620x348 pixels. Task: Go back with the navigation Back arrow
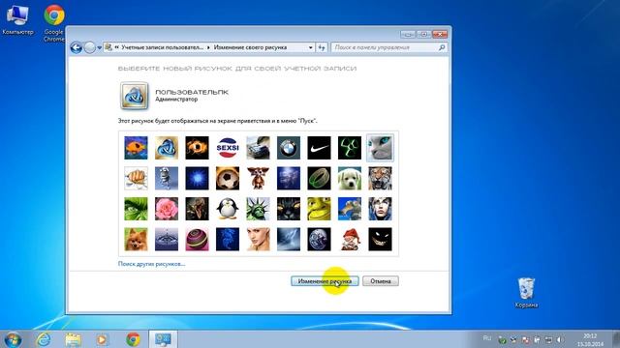click(77, 47)
